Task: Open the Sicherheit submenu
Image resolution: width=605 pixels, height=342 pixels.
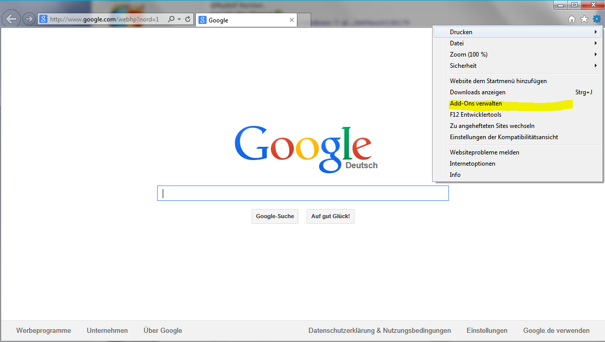Action: click(x=517, y=66)
